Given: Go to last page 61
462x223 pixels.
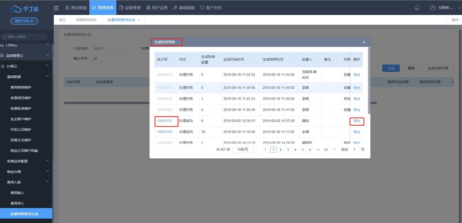Looking at the screenshot, I should tap(326, 150).
